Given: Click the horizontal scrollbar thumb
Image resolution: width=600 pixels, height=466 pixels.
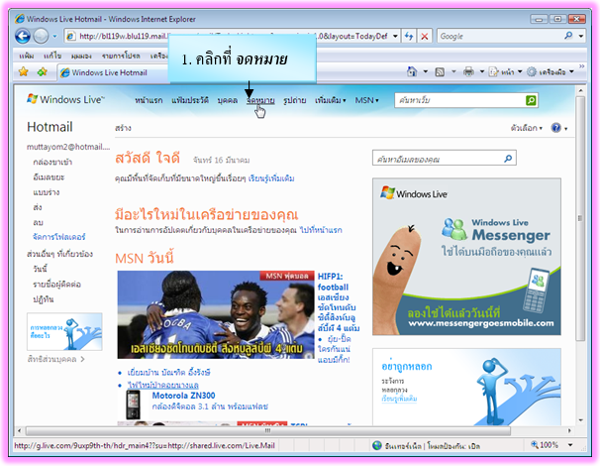Looking at the screenshot, I should (x=268, y=430).
